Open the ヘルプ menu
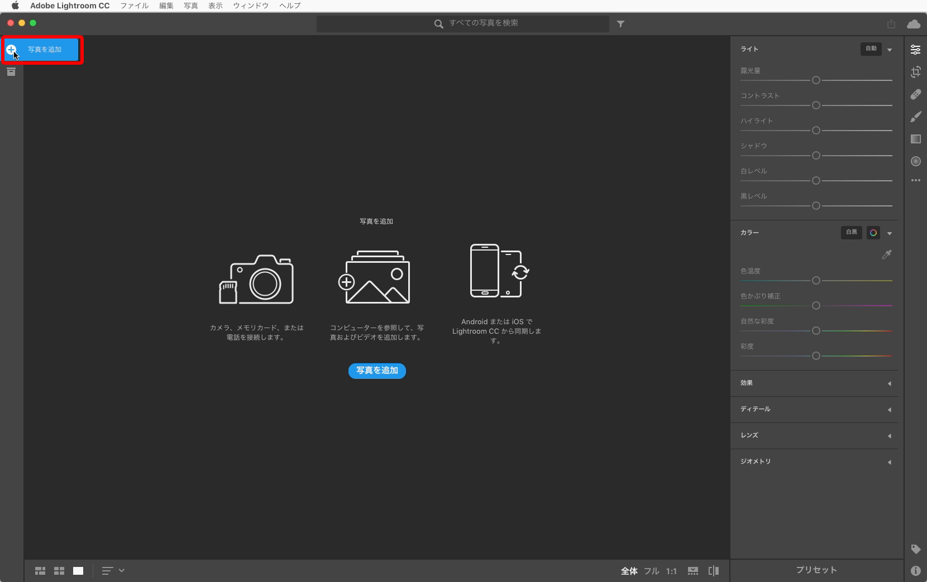This screenshot has width=927, height=582. pos(290,6)
